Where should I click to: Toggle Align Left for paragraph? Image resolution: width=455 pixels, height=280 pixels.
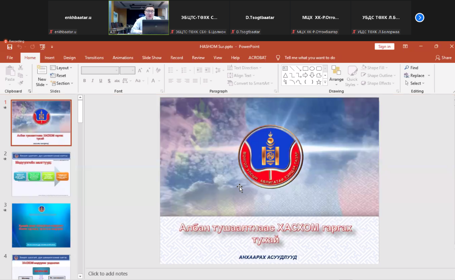tap(171, 81)
